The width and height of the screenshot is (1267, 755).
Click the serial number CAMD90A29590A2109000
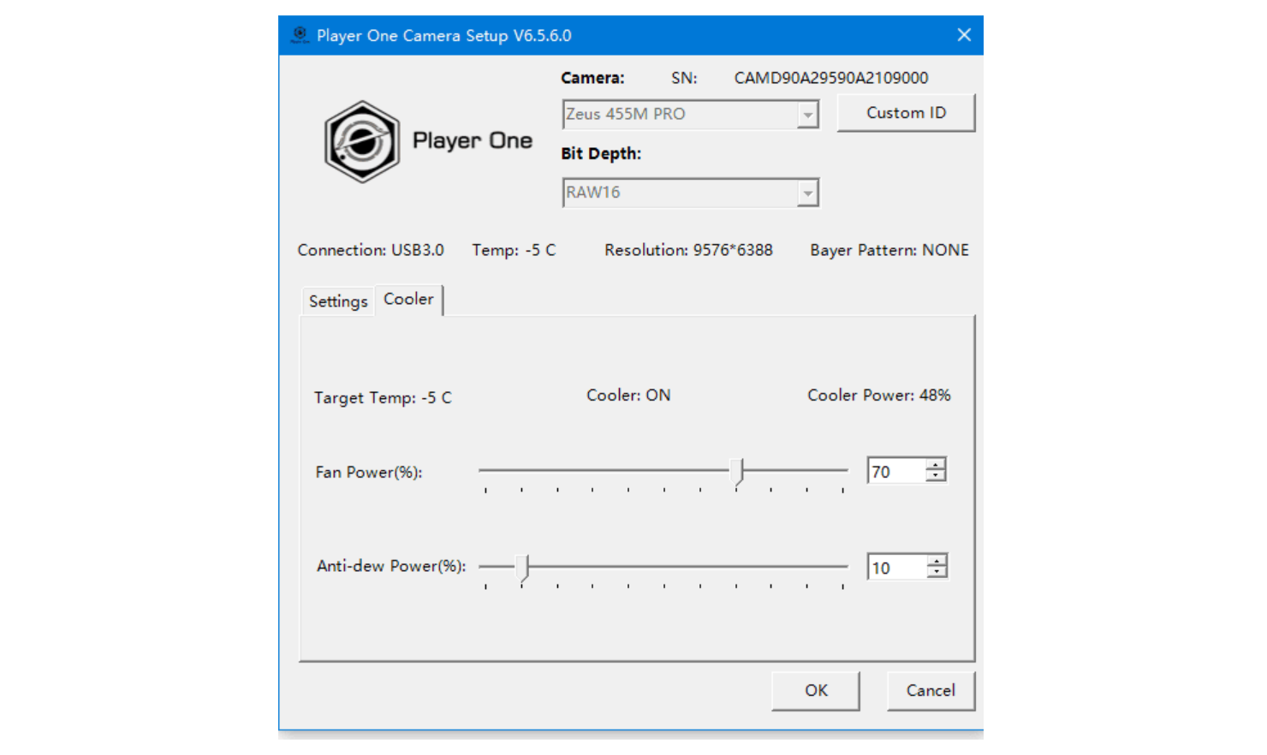831,78
